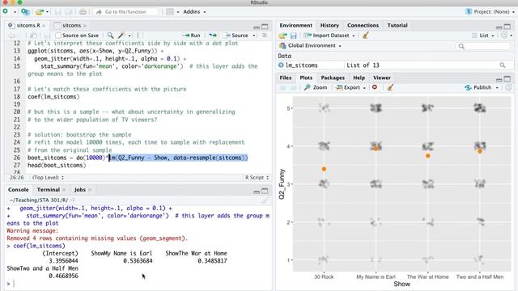Click the Go to file/function field
Image resolution: width=518 pixels, height=291 pixels.
(x=125, y=12)
